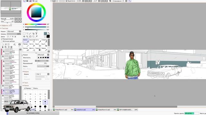Select the Zoom magnifier tool
The width and height of the screenshot is (206, 115).
point(27,36)
